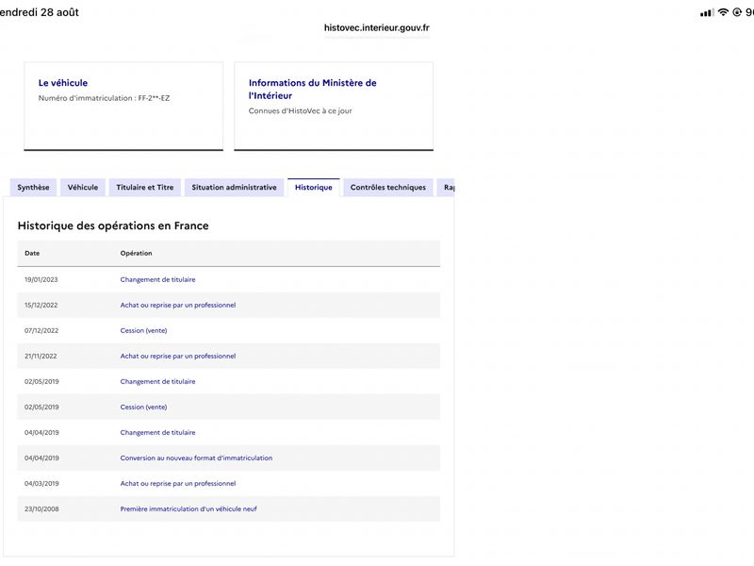Click date cell 23/10/2008

tap(41, 509)
